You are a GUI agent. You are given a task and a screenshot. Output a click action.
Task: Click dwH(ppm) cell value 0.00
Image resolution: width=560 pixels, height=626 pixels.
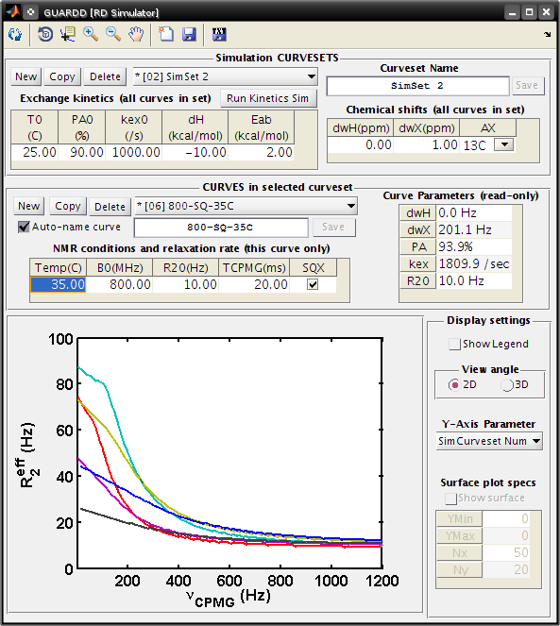pos(361,144)
